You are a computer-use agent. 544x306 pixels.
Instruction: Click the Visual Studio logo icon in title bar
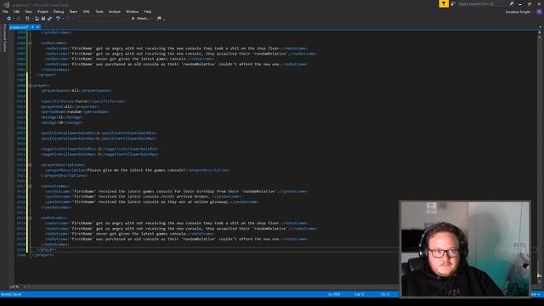click(x=6, y=4)
